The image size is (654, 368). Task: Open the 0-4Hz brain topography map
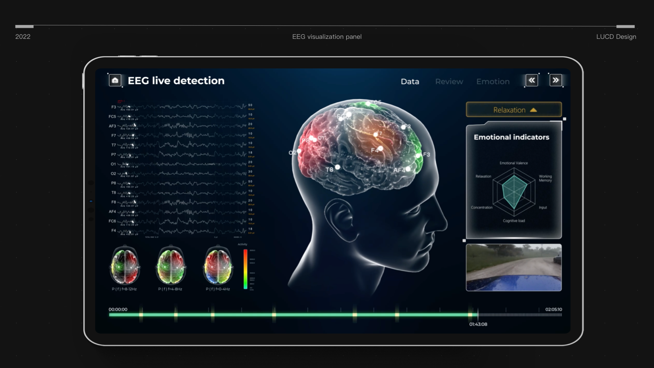218,265
